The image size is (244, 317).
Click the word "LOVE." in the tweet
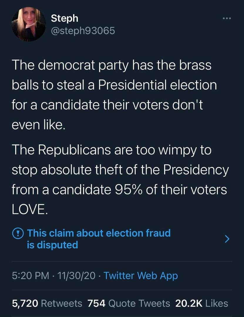30,209
